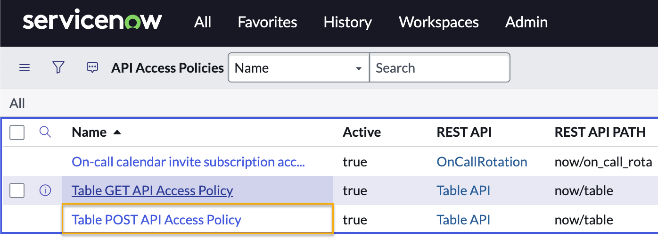Viewport: 658px width, 248px height.
Task: Open the OnCallRotation REST API link
Action: pos(482,162)
